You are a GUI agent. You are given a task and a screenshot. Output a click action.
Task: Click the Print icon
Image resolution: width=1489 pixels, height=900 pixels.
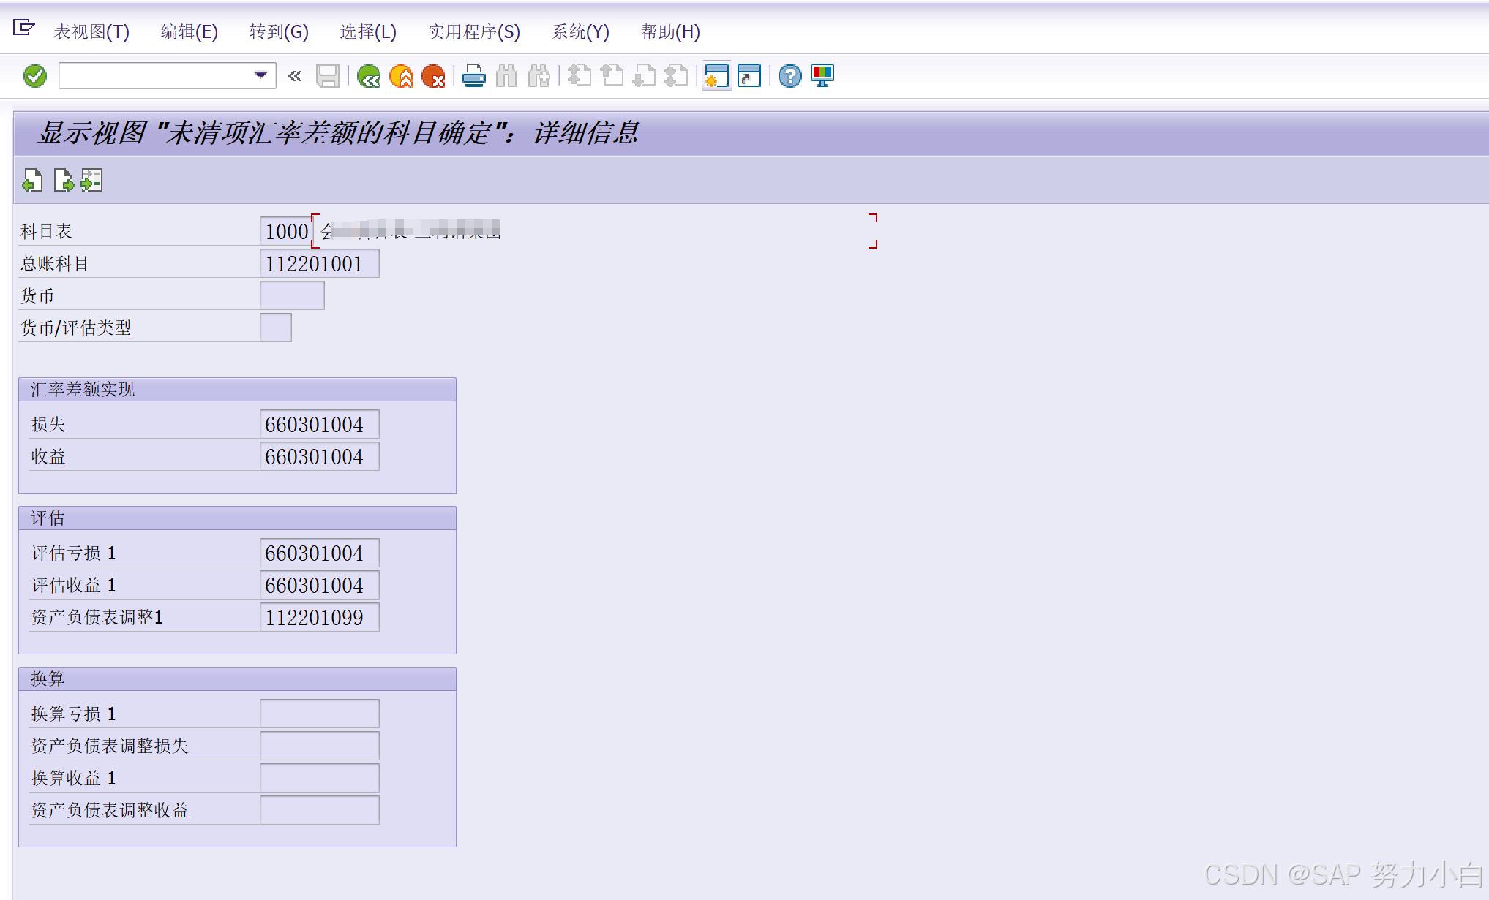[x=473, y=76]
